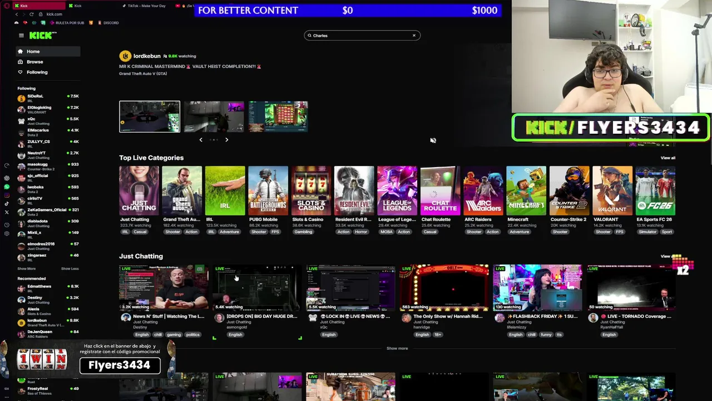
Task: Open Counter-Strike 2 category card
Action: [570, 190]
